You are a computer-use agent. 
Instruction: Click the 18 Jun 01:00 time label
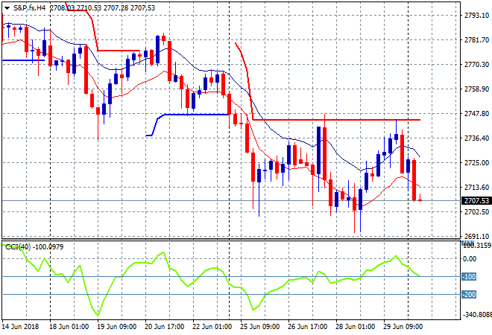point(69,327)
